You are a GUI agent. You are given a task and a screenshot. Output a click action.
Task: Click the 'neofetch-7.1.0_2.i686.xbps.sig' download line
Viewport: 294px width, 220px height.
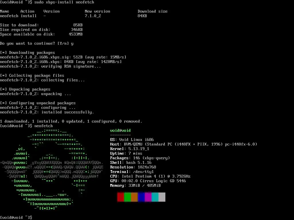[x=63, y=57]
